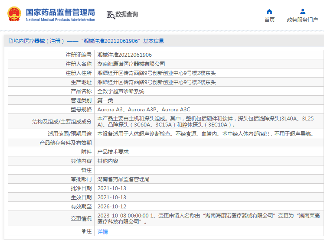Image resolution: width=324 pixels, height=240 pixels.
Task: Click the approving department 湖南省药品监督管理局
Action: point(123,179)
